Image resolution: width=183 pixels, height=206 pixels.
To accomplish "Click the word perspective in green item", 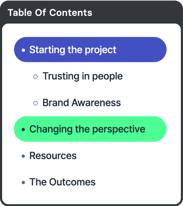I will 119,129.
